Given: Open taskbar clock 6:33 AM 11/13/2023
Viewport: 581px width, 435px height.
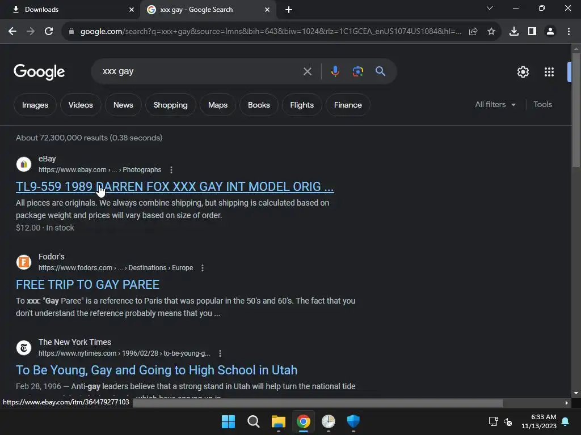Looking at the screenshot, I should pos(539,421).
